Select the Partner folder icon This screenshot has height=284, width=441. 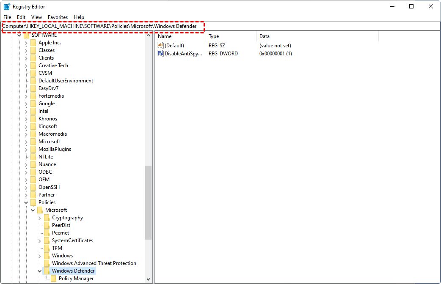pos(33,194)
